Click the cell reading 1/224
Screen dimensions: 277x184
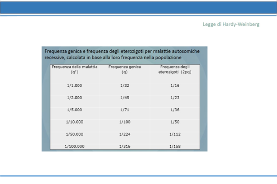tap(125, 134)
